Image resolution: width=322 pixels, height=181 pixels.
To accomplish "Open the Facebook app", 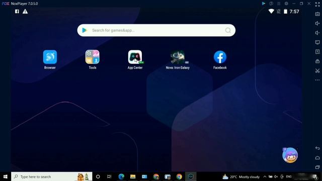I will click(220, 57).
